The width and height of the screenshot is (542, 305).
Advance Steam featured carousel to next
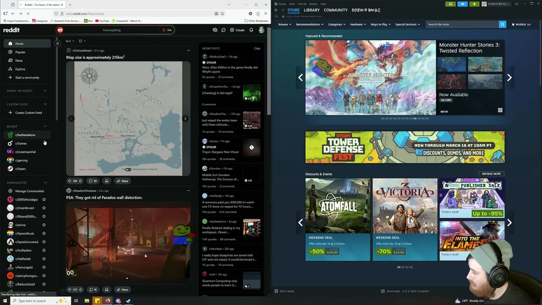(509, 78)
